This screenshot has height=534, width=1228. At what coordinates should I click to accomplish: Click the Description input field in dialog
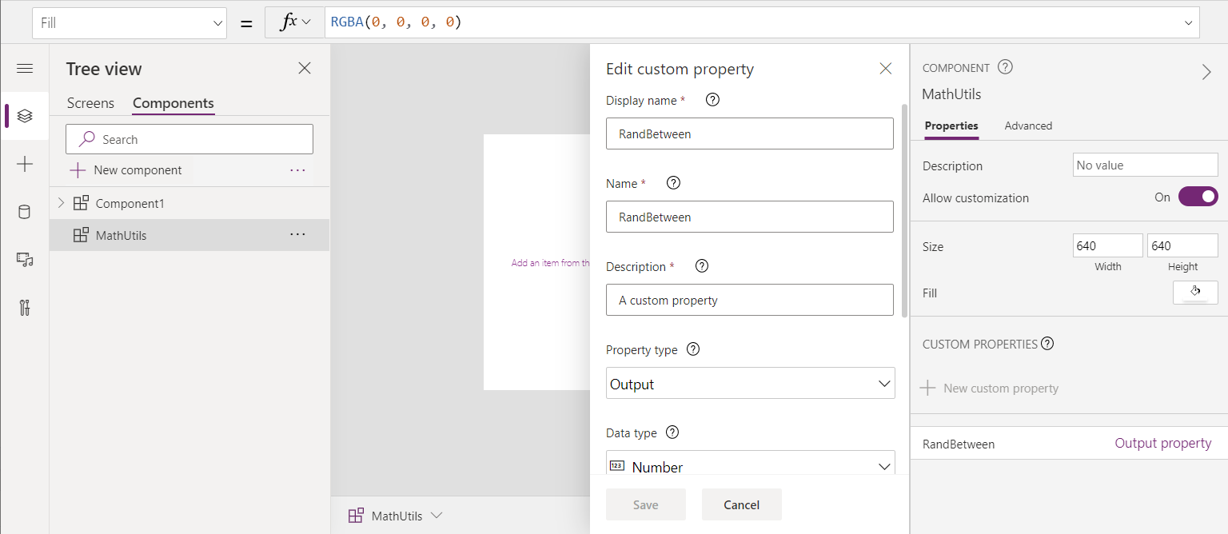(749, 300)
